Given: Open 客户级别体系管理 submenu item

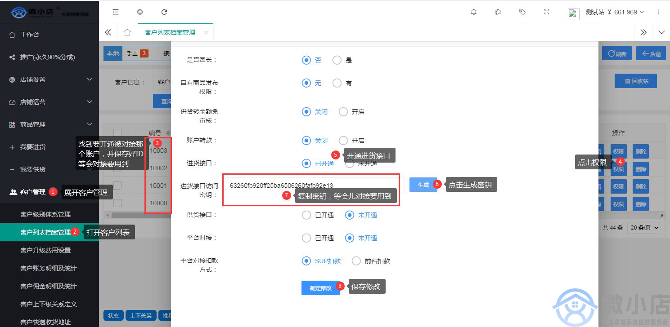Looking at the screenshot, I should click(49, 214).
